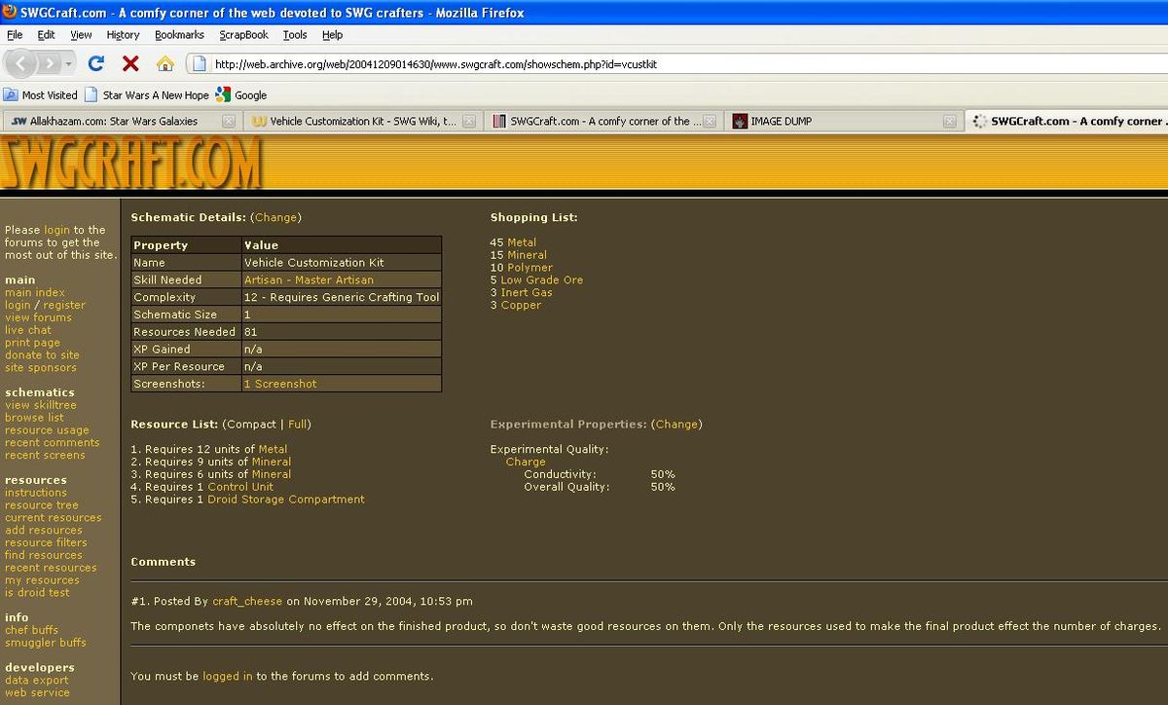
Task: Click the red Stop loading icon
Action: (x=130, y=64)
